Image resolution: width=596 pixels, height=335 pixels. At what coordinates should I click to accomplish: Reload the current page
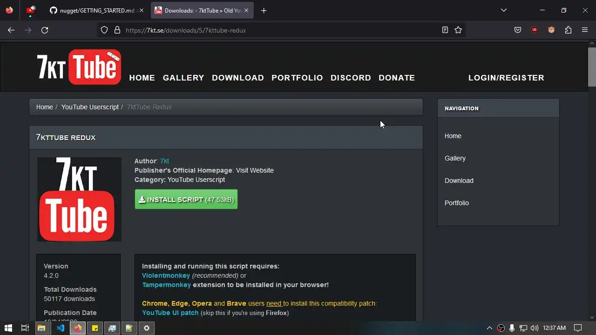click(45, 30)
